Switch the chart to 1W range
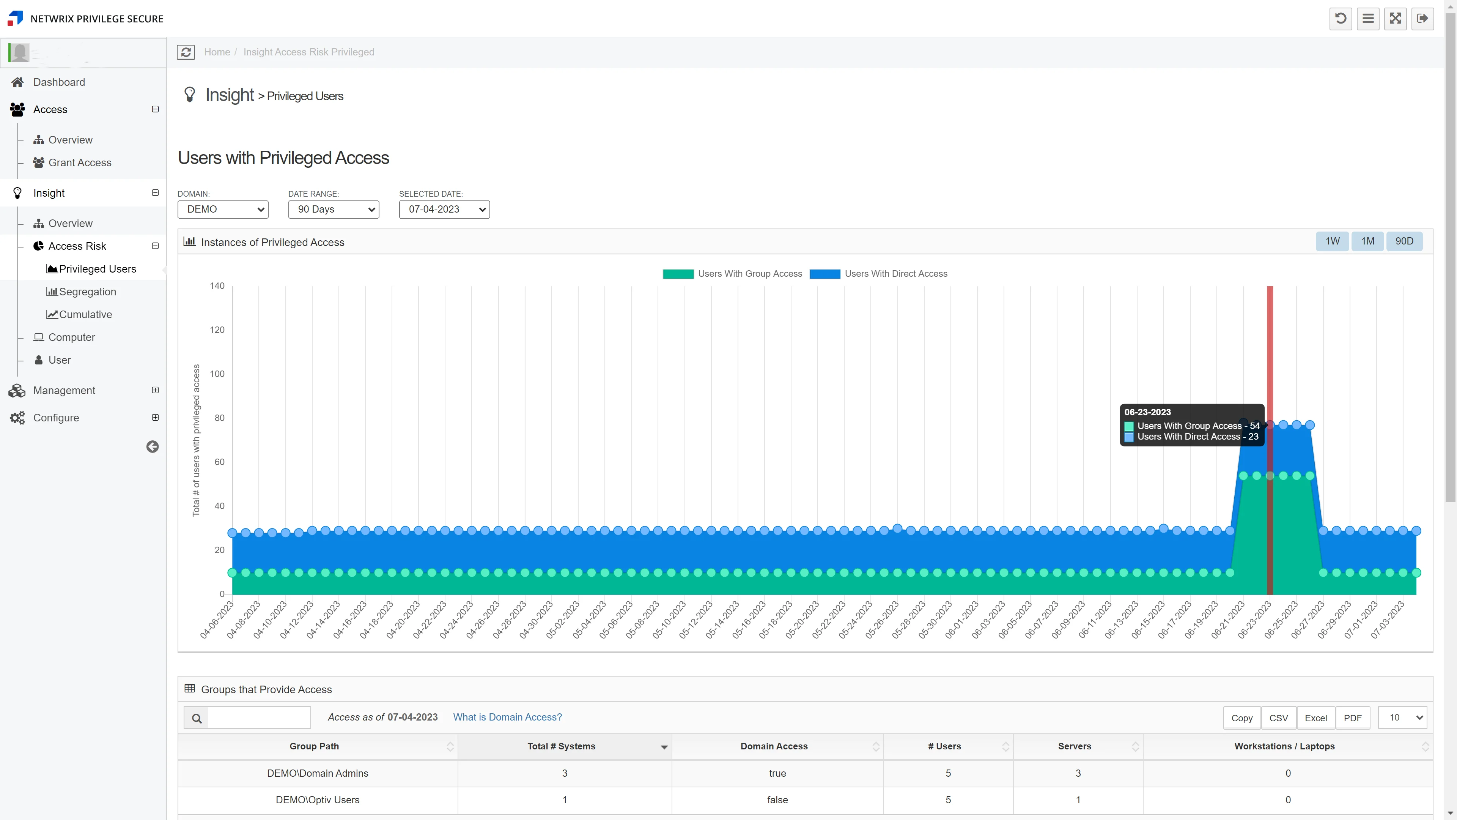 click(x=1333, y=241)
